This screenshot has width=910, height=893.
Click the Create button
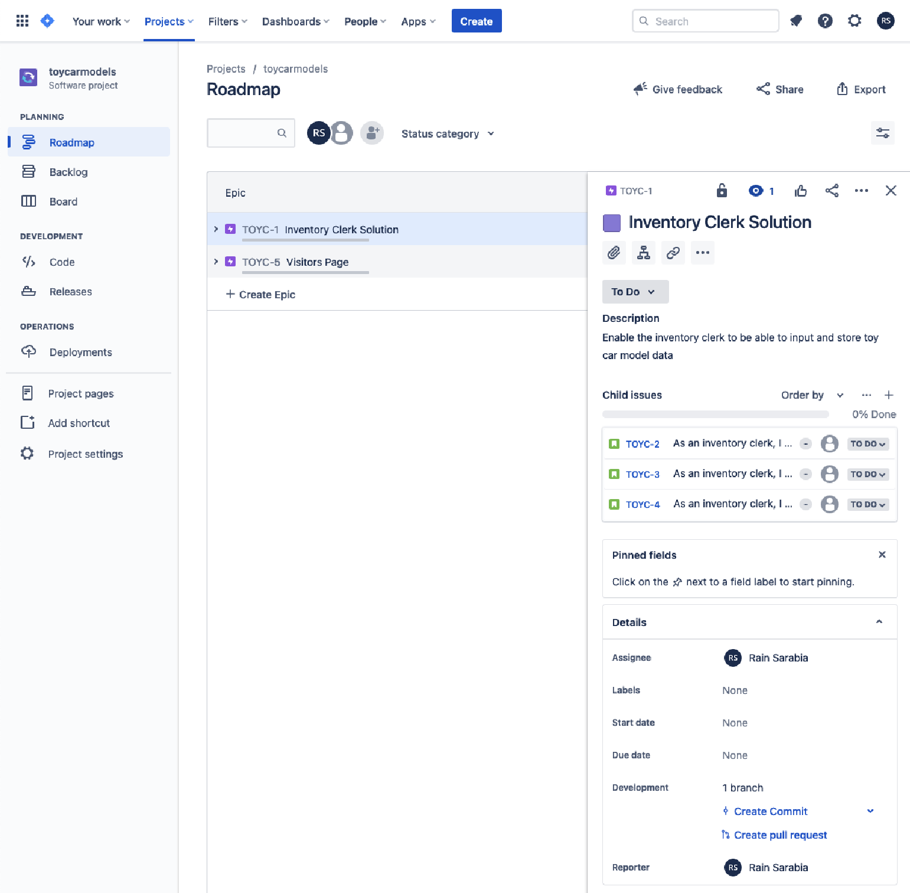click(x=477, y=21)
